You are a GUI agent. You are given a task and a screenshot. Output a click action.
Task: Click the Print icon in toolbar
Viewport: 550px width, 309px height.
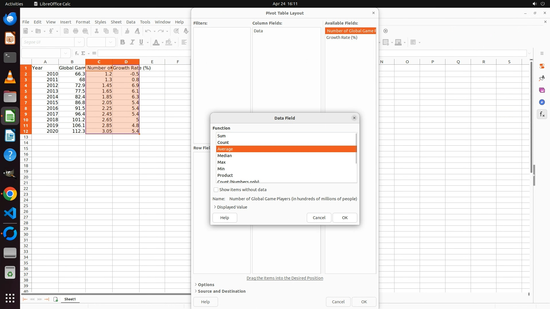(x=76, y=31)
